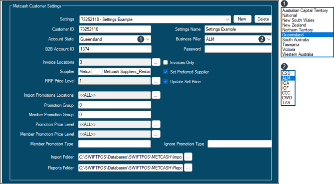Toggle Set Preferred Supplier checkbox
Image resolution: width=334 pixels, height=184 pixels.
coord(166,72)
